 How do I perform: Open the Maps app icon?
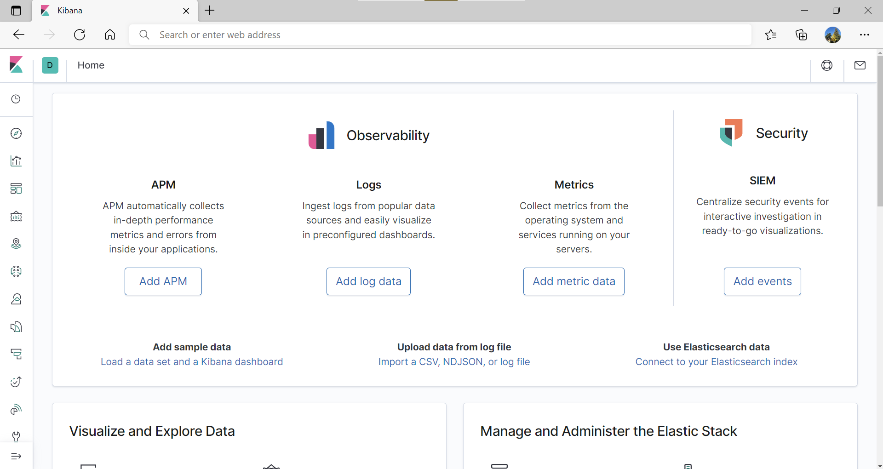click(x=16, y=244)
